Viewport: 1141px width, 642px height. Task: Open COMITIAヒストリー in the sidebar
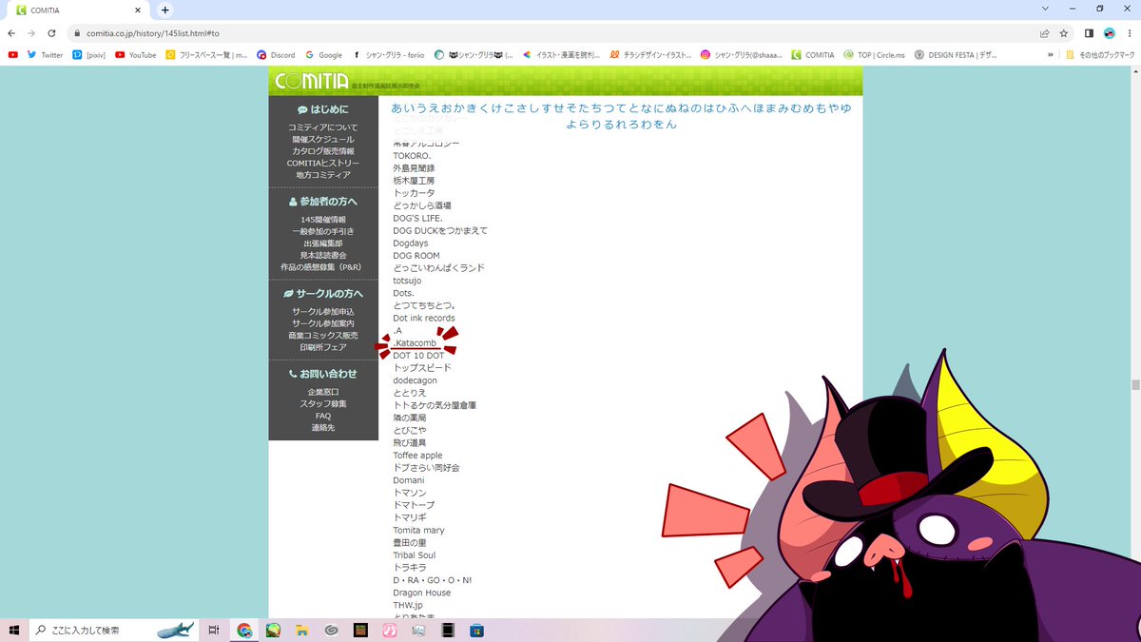[x=323, y=164]
